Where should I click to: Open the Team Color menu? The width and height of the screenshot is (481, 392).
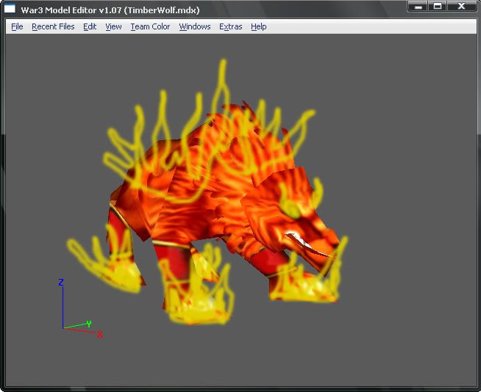point(150,26)
